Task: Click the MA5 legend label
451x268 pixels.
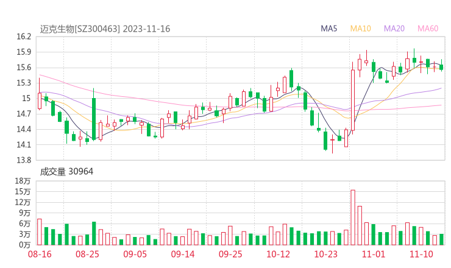Action: 328,29
